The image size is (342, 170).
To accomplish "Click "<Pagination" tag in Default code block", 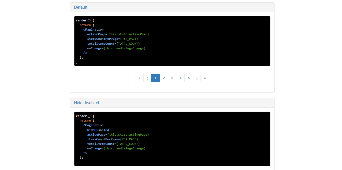I will tap(94, 30).
